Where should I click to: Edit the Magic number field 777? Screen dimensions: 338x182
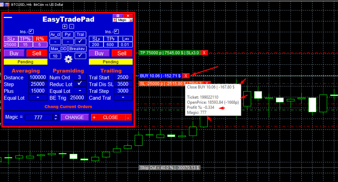(39, 118)
